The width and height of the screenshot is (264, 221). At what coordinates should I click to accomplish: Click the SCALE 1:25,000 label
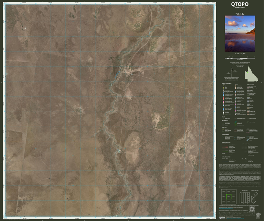(x=240, y=54)
